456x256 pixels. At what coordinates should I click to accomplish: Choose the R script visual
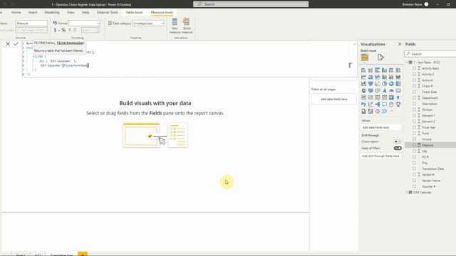(398, 97)
